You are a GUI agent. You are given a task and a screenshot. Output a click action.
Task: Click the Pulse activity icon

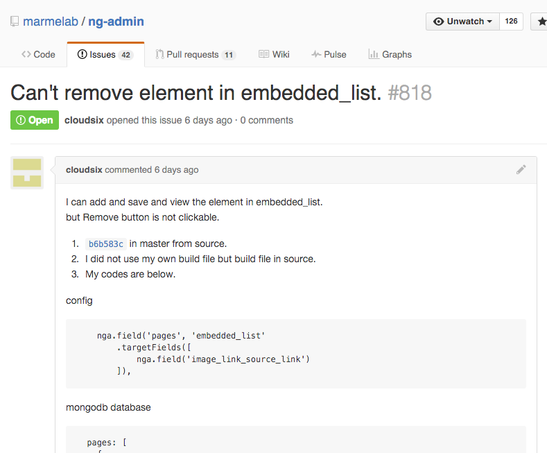[x=316, y=54]
